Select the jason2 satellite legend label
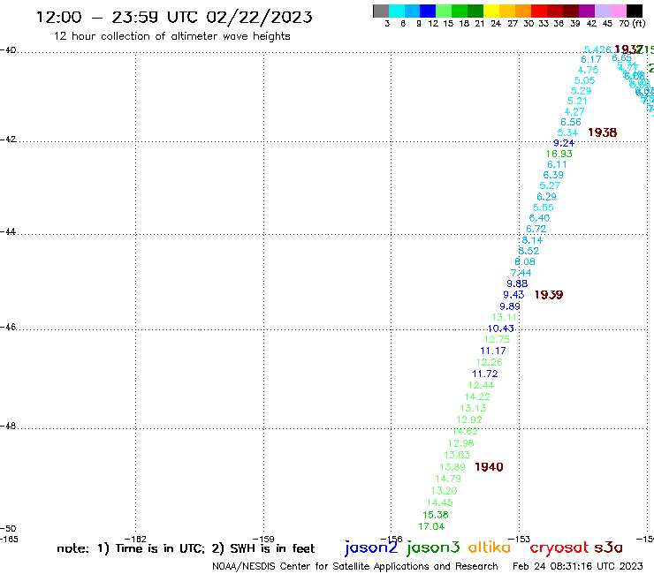 (x=371, y=548)
